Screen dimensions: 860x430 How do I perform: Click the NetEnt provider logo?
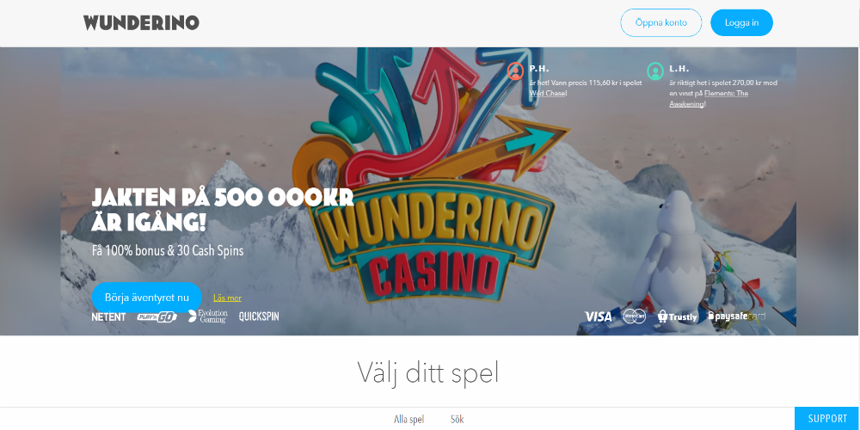[108, 316]
